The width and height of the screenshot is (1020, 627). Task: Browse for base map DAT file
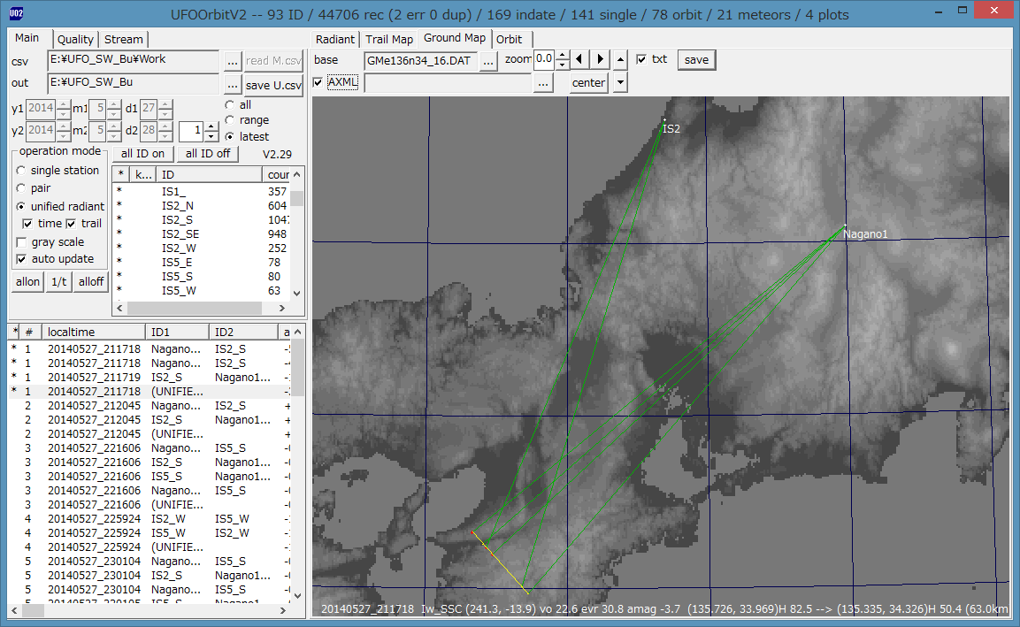(488, 60)
